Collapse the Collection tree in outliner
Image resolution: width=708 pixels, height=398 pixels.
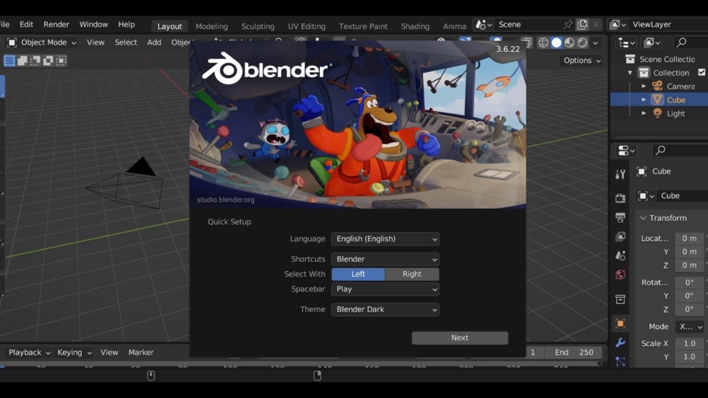(629, 73)
